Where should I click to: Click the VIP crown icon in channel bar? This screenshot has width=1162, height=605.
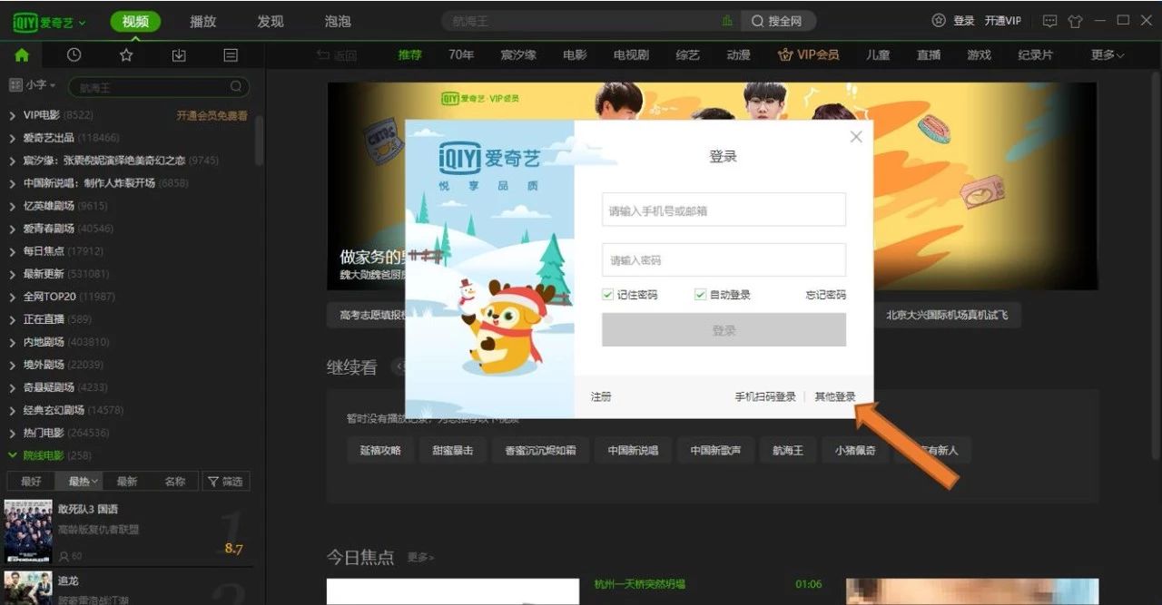785,55
